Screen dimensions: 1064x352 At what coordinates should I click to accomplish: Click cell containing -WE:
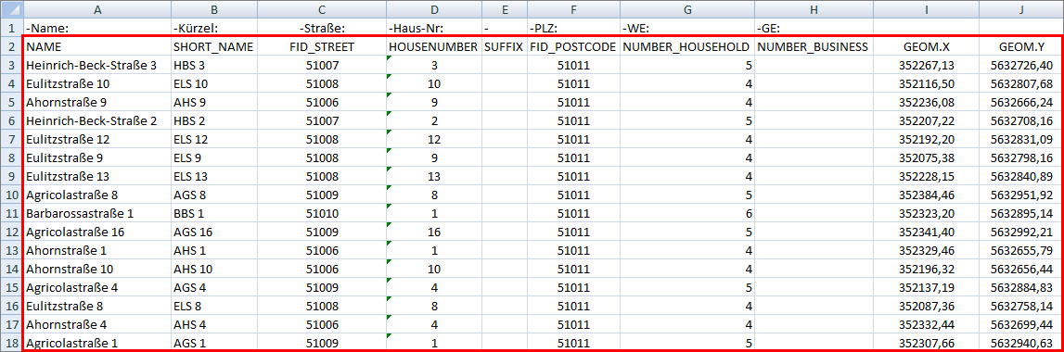[x=686, y=29]
